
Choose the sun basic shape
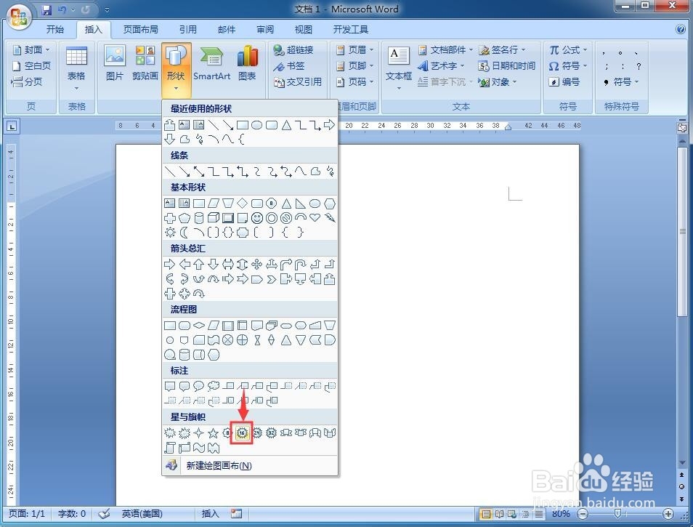170,232
